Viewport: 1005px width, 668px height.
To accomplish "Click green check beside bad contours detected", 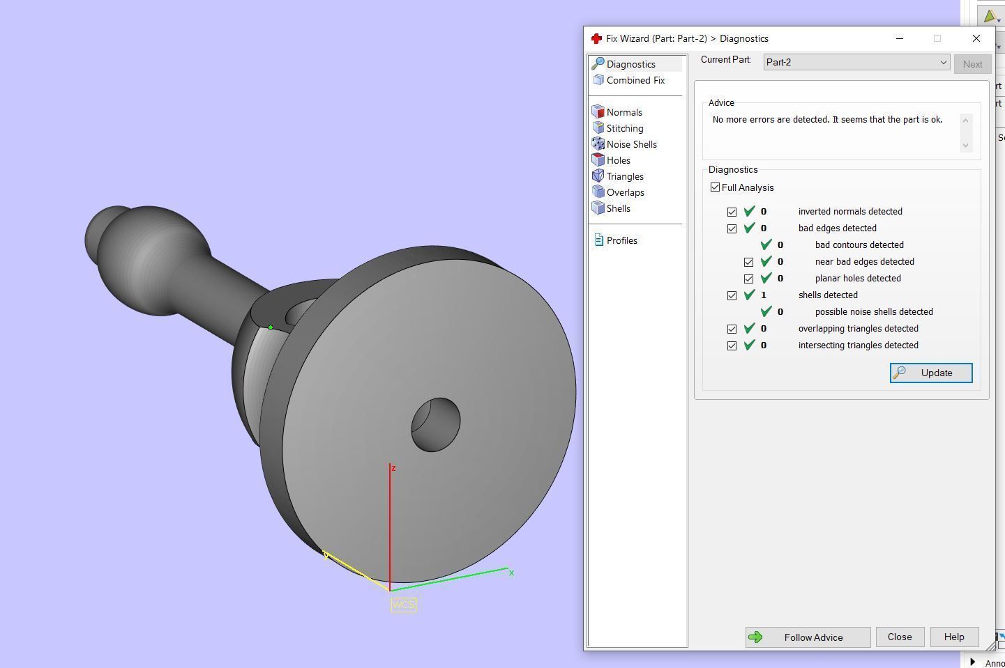I will click(766, 244).
